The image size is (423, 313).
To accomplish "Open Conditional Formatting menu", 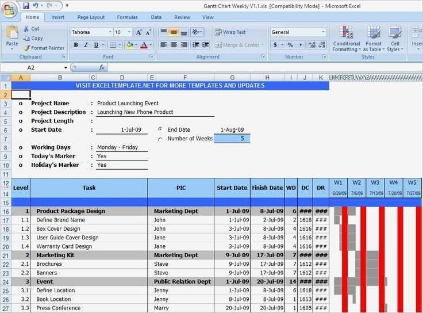I will [347, 39].
